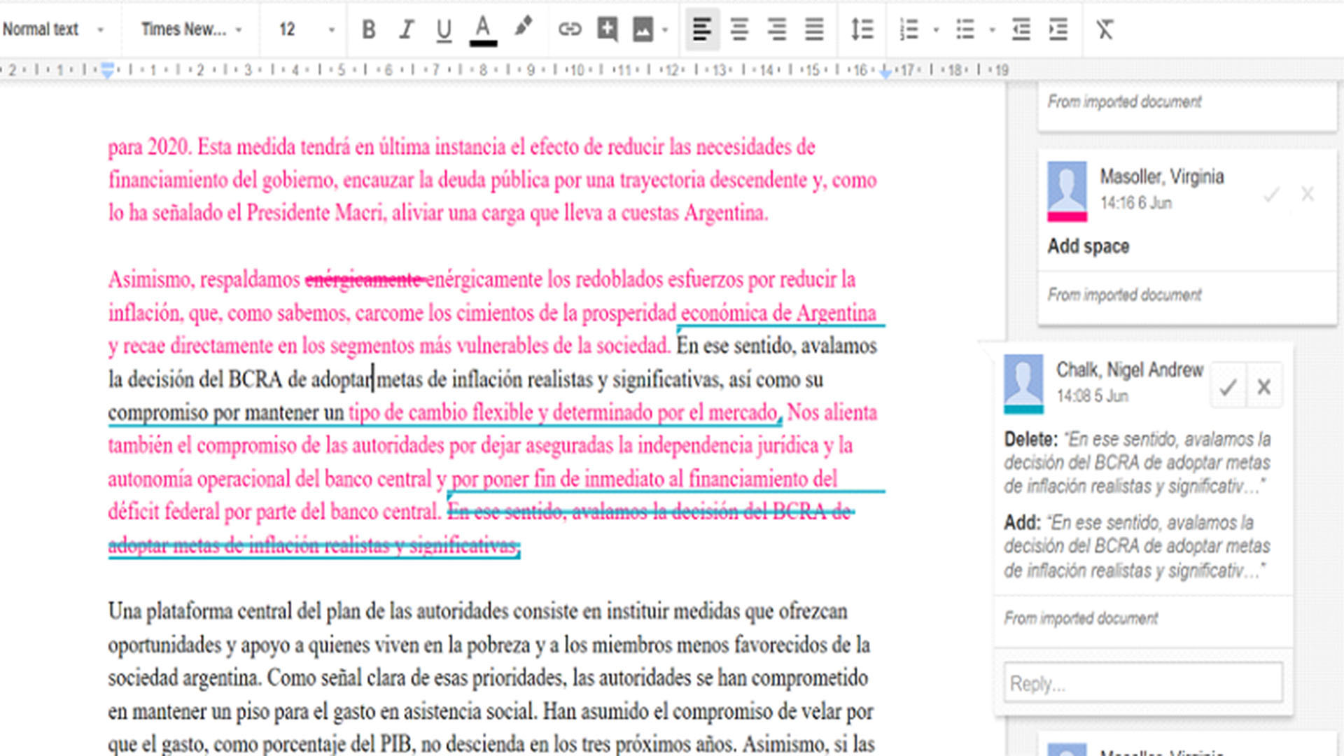Insert a link
The height and width of the screenshot is (756, 1344).
coord(570,29)
